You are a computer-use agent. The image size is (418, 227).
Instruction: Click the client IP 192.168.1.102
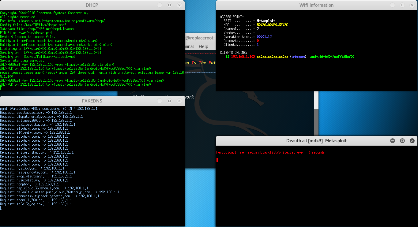point(243,57)
